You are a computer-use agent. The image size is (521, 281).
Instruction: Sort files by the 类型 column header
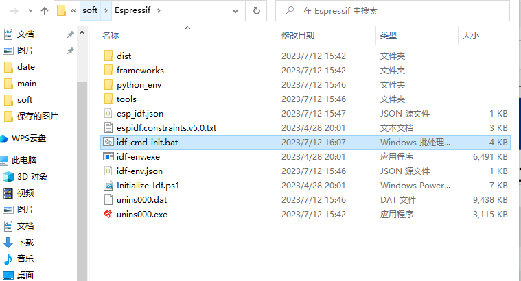pos(389,35)
